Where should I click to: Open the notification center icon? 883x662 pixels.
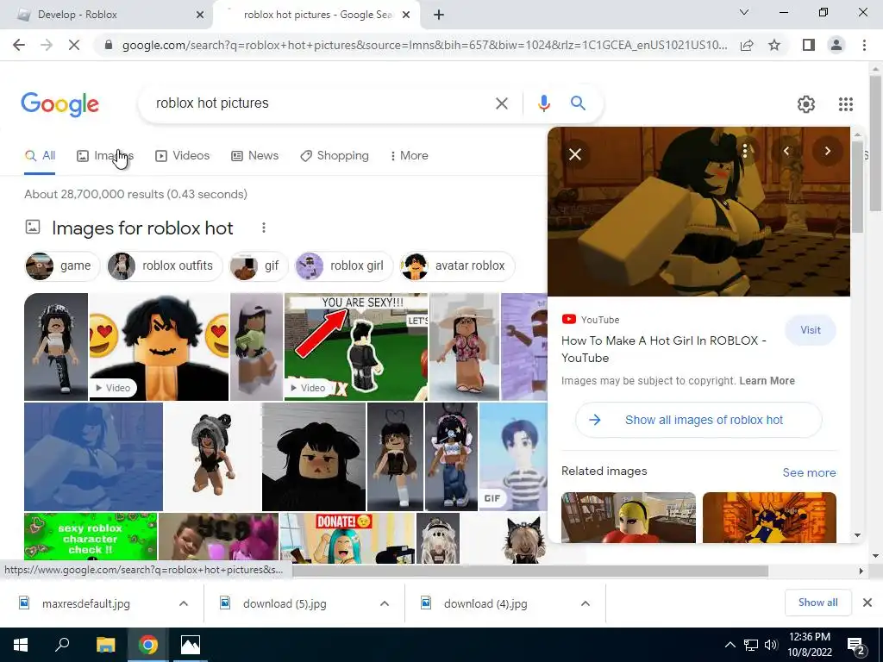[855, 645]
